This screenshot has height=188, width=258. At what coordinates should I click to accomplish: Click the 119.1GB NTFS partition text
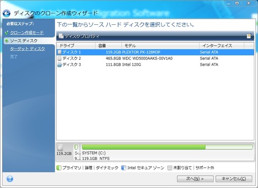pos(95,159)
